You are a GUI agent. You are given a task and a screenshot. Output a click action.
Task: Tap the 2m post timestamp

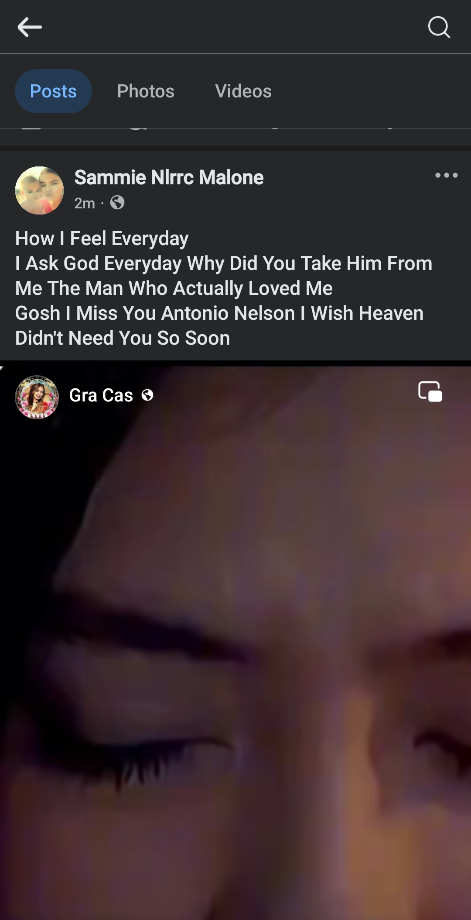point(85,203)
